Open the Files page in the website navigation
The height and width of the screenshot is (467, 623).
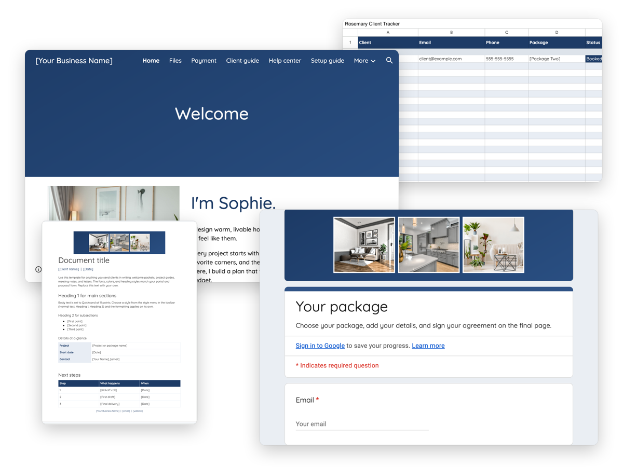click(x=175, y=61)
